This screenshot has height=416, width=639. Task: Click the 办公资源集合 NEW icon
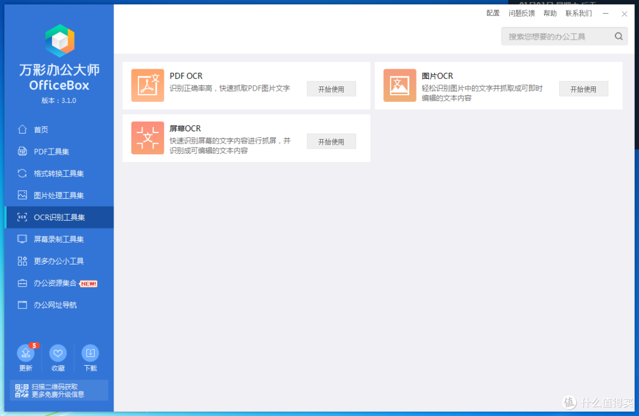click(22, 283)
